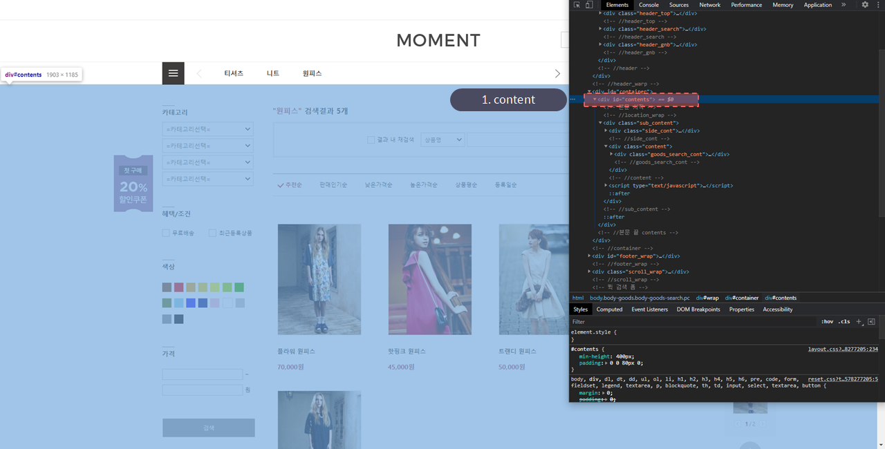The width and height of the screenshot is (885, 449).
Task: Select the pink color swatch
Action: pyautogui.click(x=178, y=287)
